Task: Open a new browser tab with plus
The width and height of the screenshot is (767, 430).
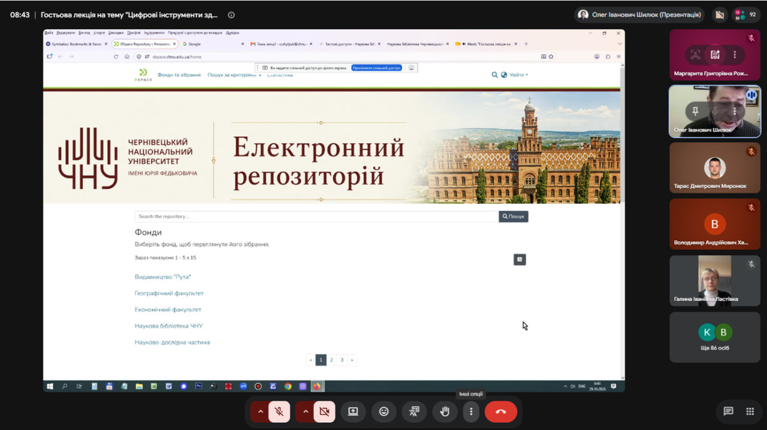Action: [526, 44]
